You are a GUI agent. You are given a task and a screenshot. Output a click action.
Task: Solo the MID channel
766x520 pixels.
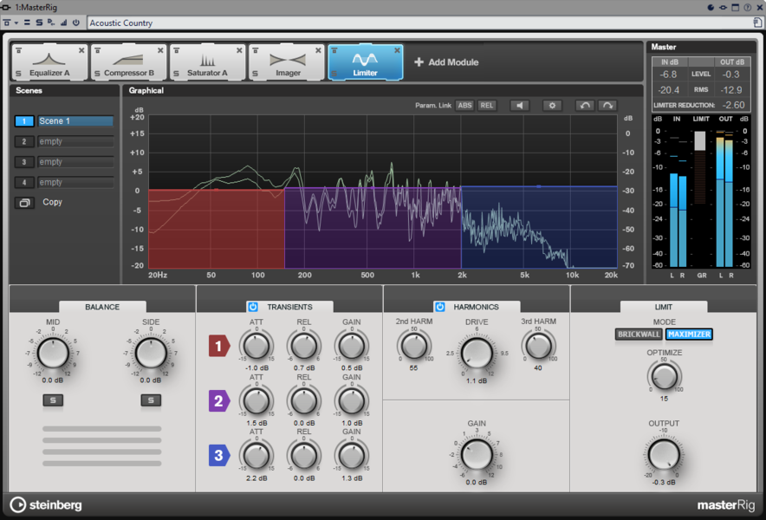pos(53,400)
